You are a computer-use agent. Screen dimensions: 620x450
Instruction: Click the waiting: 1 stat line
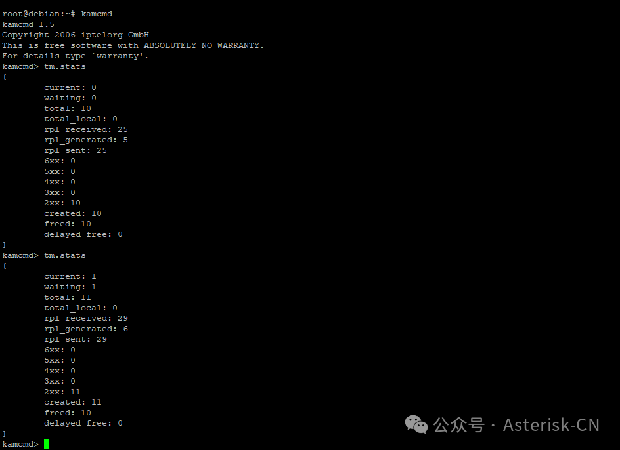(70, 287)
